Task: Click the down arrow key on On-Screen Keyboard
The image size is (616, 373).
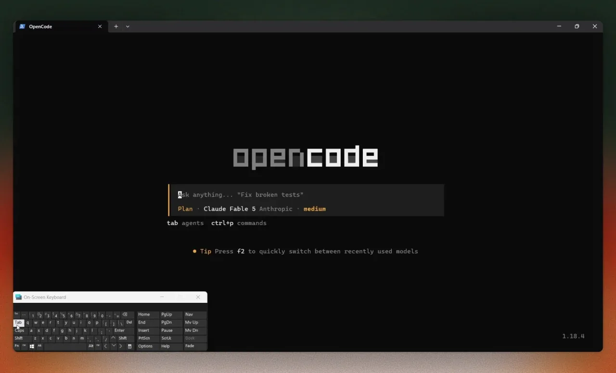Action: (x=114, y=346)
